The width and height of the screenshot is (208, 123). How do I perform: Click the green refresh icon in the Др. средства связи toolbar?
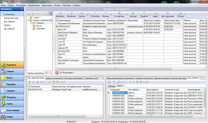coord(45,82)
